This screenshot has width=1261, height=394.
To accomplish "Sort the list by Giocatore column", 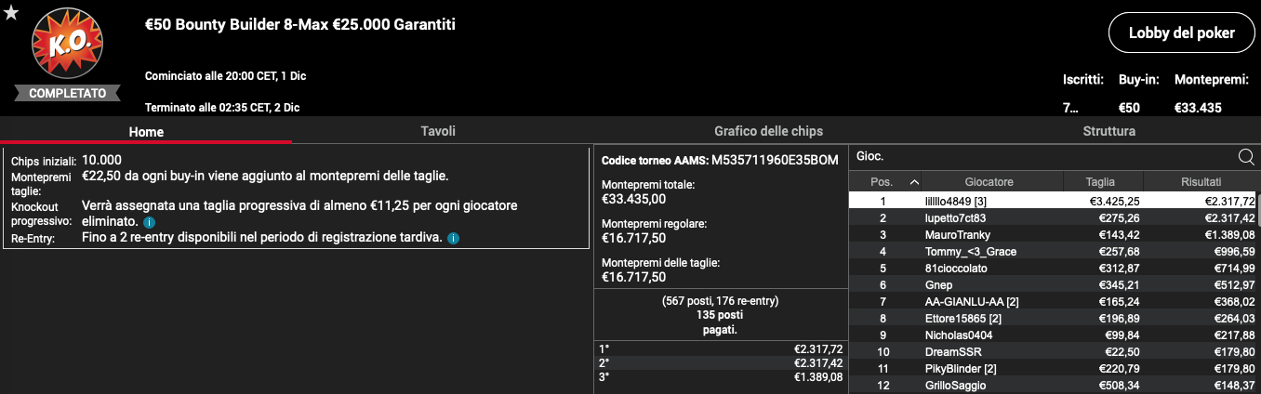I will point(989,182).
